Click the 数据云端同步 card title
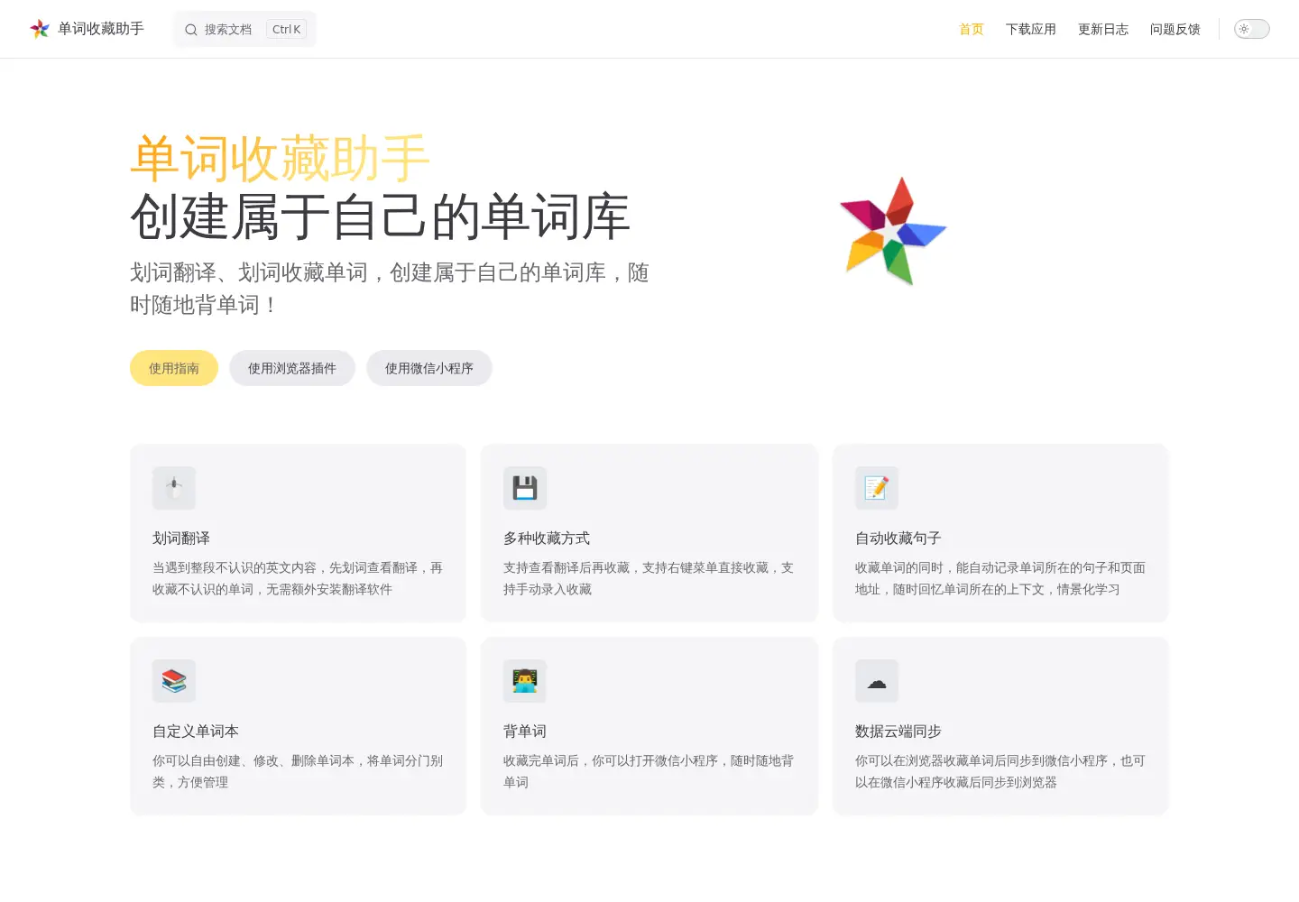Screen dimensions: 1299x902 (x=898, y=732)
